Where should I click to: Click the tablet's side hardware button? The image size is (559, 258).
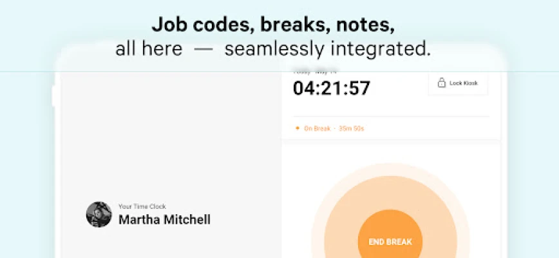(54, 96)
